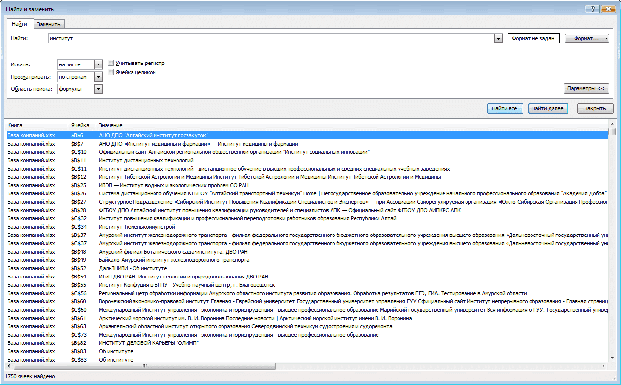Sort results by the "Значение" column header
The image size is (621, 385).
click(352, 126)
